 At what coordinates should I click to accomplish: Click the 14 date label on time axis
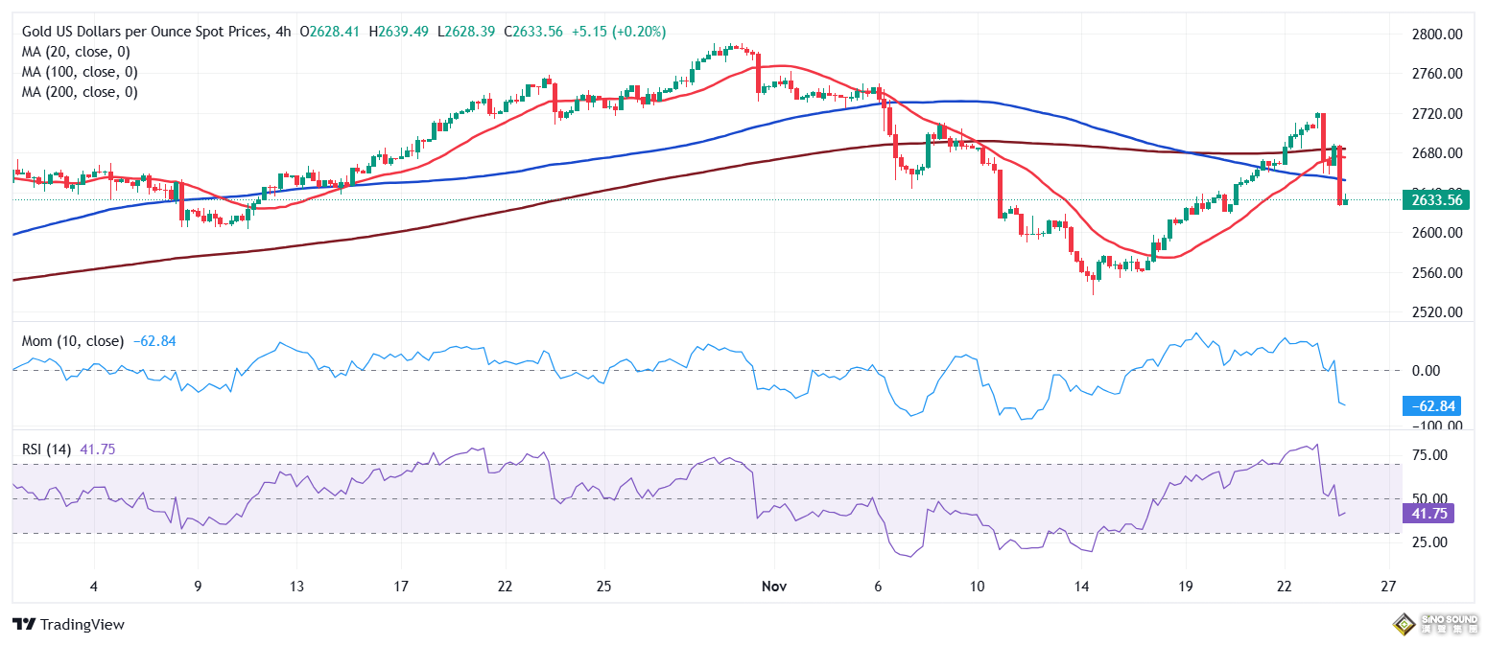coord(1082,586)
